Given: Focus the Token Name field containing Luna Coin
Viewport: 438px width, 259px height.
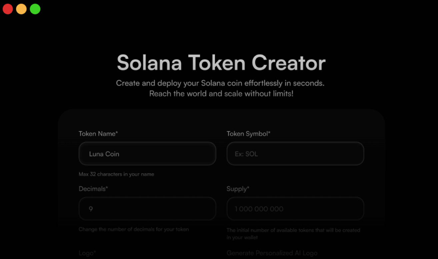Looking at the screenshot, I should pyautogui.click(x=147, y=154).
